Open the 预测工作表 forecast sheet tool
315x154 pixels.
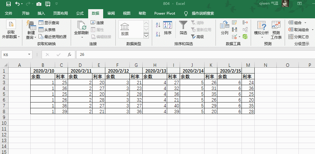pyautogui.click(x=276, y=30)
